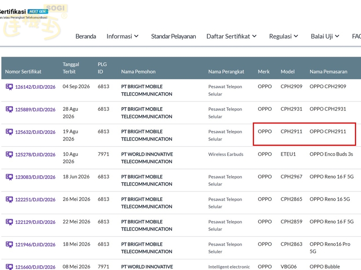Go to Standar Pelayanan page

(173, 36)
